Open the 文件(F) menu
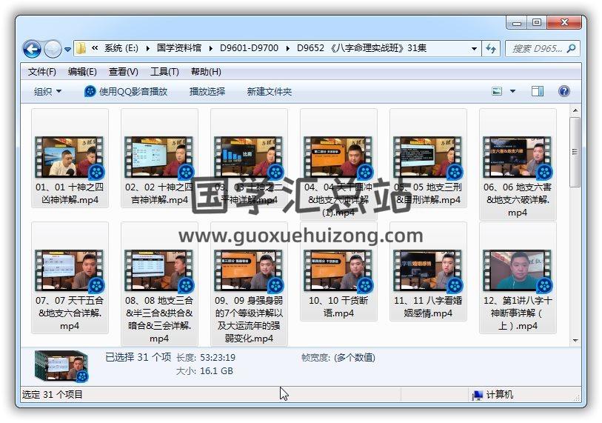 (x=42, y=72)
